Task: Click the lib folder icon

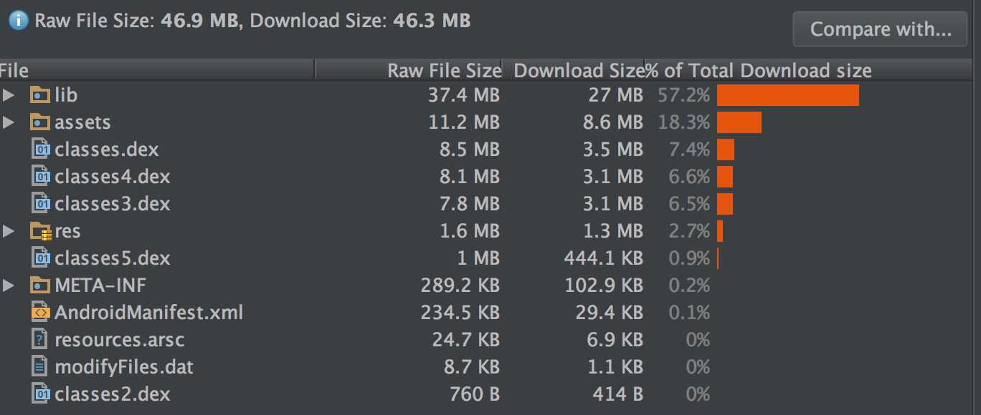Action: point(39,95)
